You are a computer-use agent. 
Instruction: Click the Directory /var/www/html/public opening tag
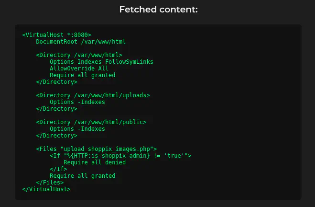pos(91,122)
